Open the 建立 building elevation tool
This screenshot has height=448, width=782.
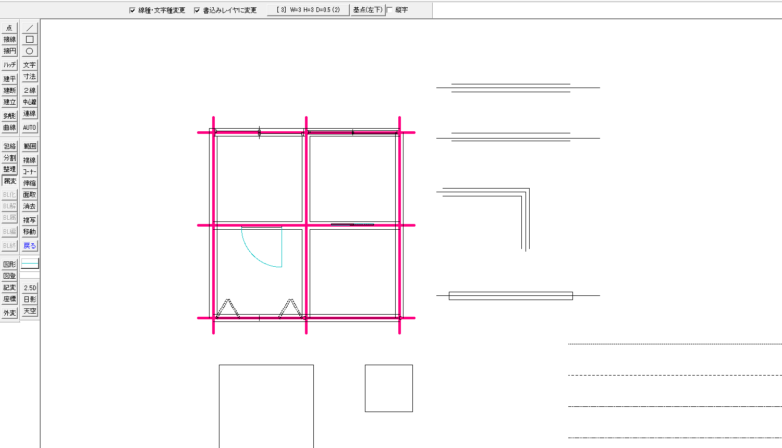tap(9, 102)
